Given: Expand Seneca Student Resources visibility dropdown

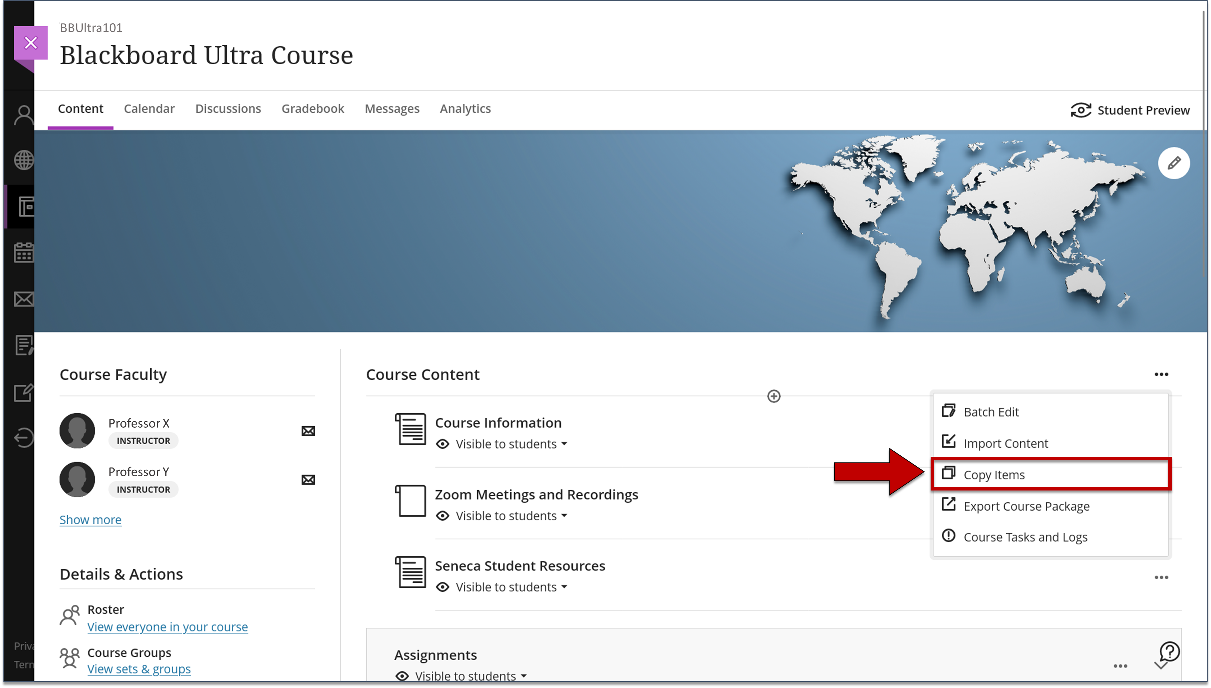Looking at the screenshot, I should point(564,587).
